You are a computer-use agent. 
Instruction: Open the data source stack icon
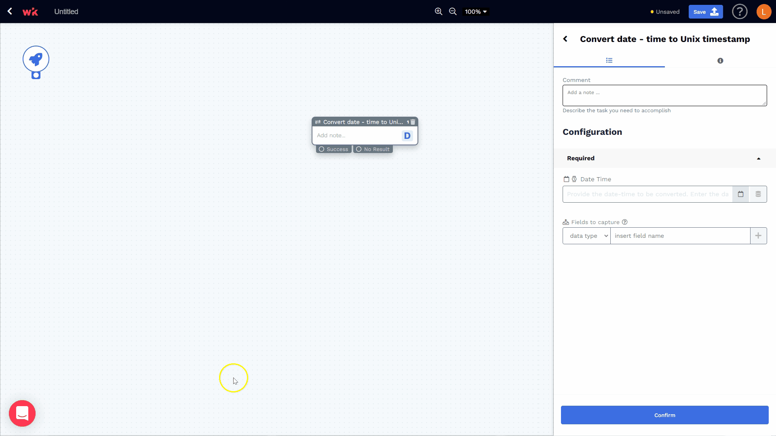758,194
